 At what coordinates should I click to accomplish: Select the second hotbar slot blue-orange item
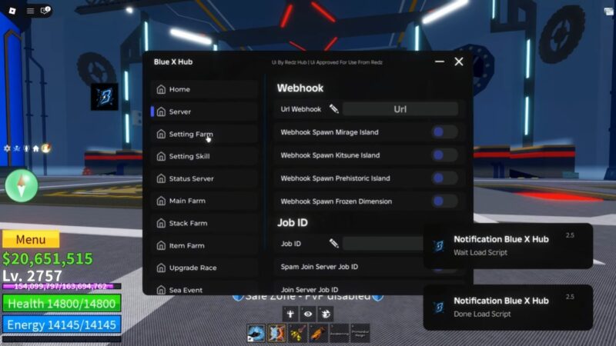tap(277, 333)
